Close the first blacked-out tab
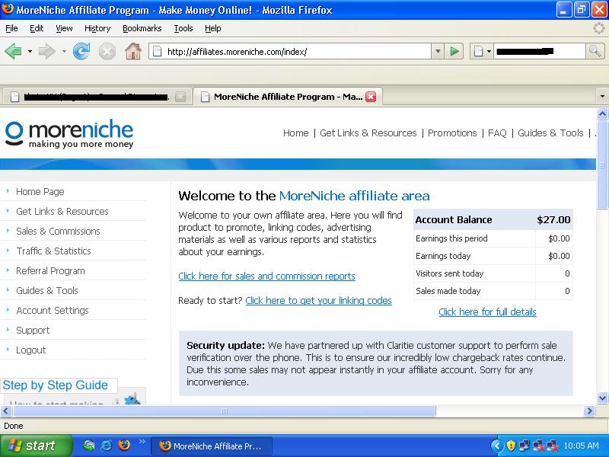Viewport: 609px width, 457px height. coord(180,97)
